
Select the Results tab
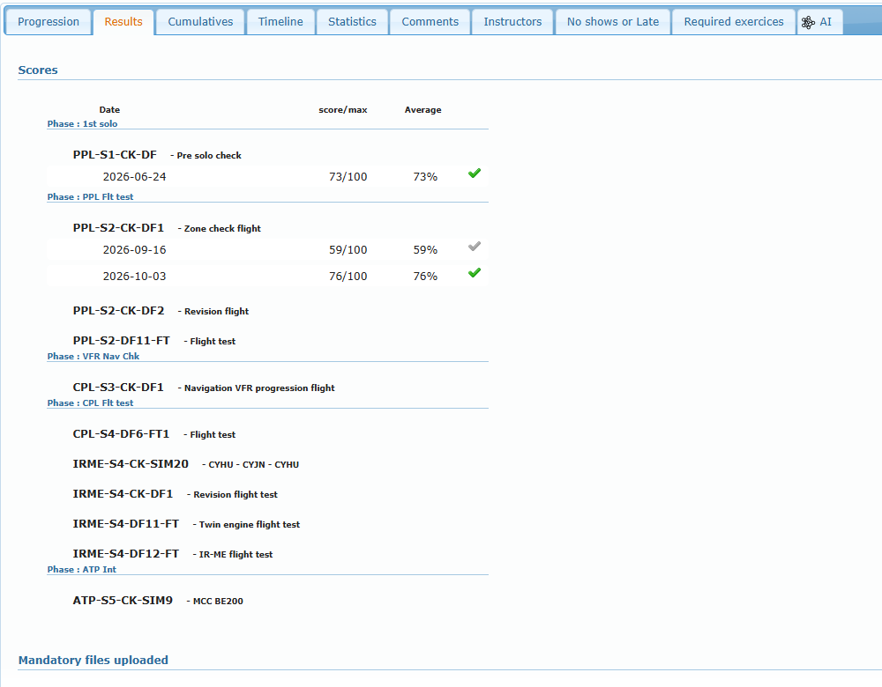123,22
